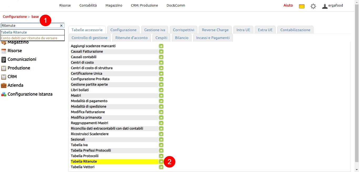Open Centri di costo di struttura arrow icon
This screenshot has width=359, height=172.
pyautogui.click(x=161, y=68)
